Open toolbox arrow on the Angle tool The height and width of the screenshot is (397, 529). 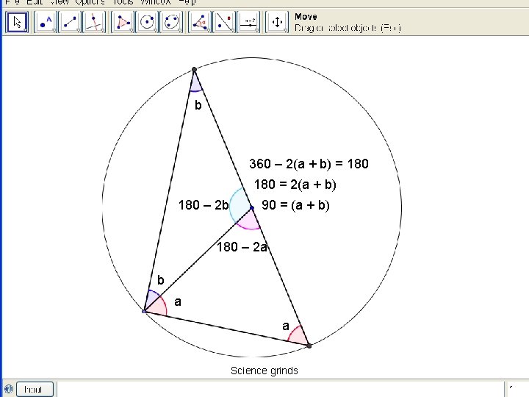click(208, 30)
